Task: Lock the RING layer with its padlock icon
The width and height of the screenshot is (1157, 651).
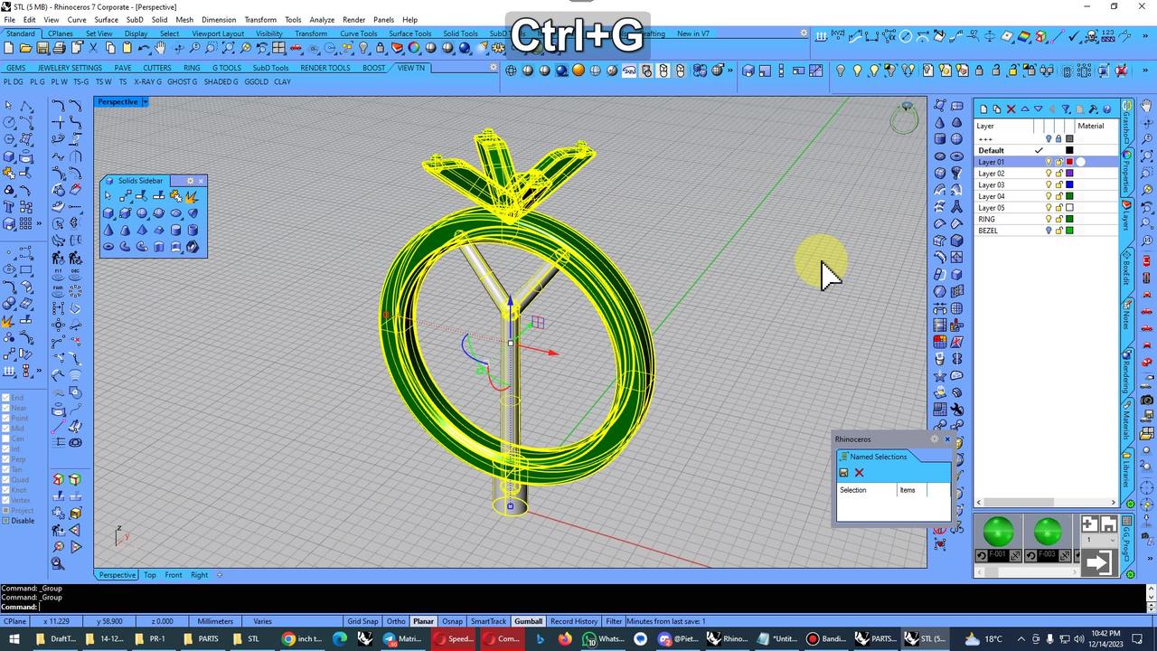Action: tap(1058, 219)
